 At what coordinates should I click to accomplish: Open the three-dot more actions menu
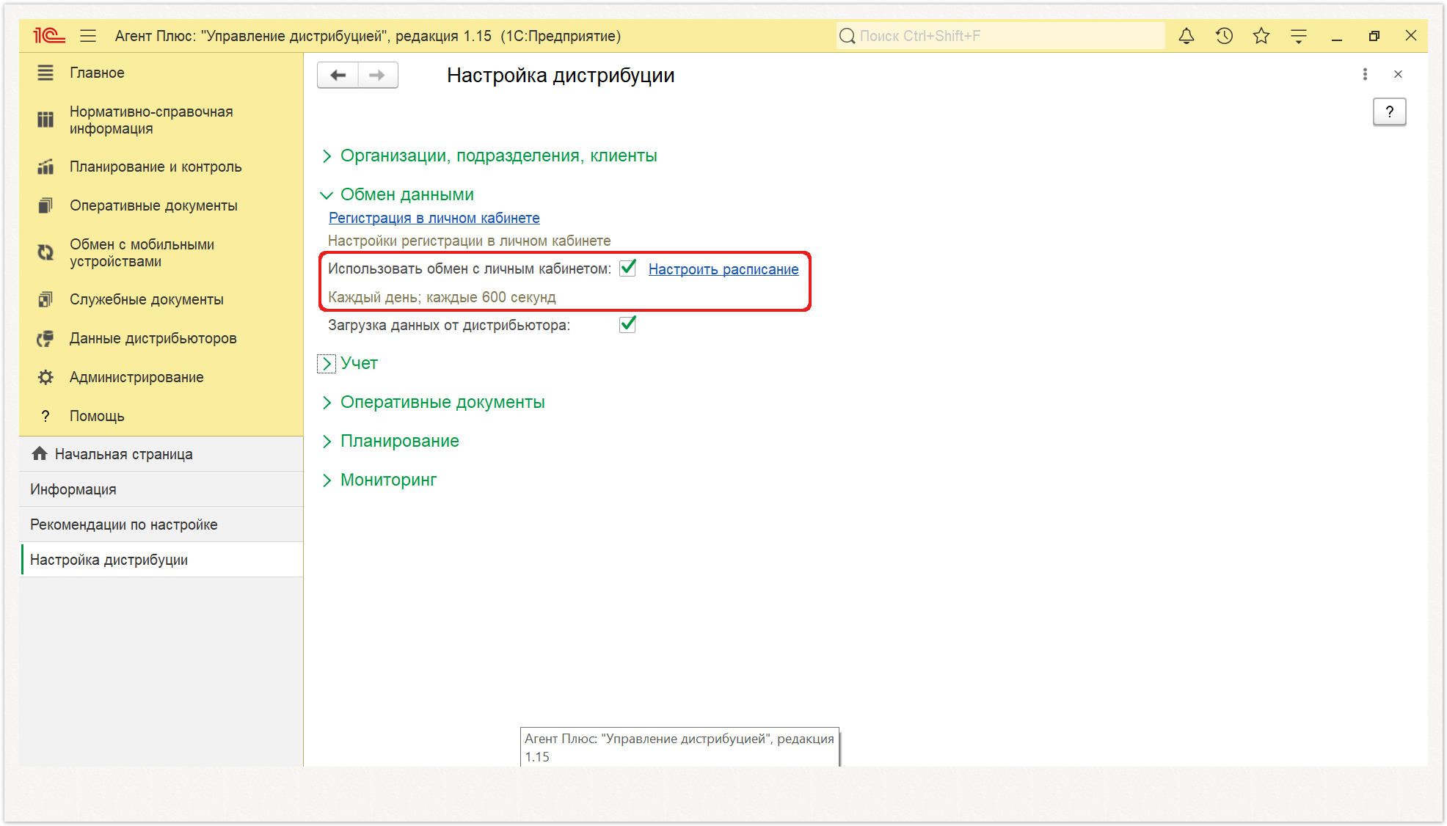click(x=1365, y=74)
